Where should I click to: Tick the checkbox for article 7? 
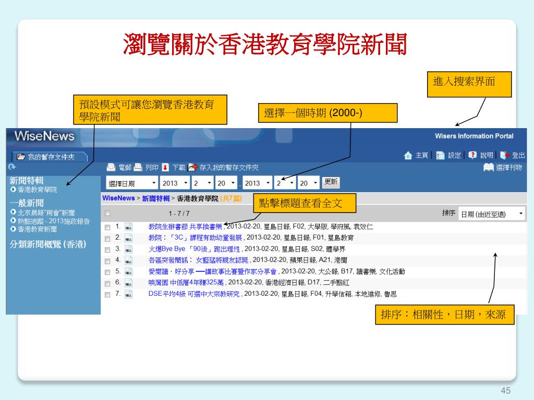coord(107,295)
